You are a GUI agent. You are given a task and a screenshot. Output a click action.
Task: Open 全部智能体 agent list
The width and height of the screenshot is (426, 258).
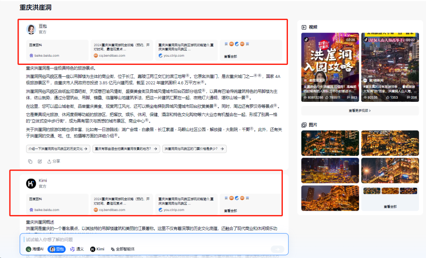pyautogui.click(x=123, y=249)
